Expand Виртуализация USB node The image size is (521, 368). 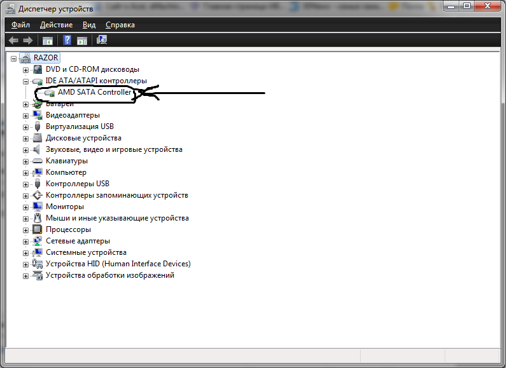point(25,127)
